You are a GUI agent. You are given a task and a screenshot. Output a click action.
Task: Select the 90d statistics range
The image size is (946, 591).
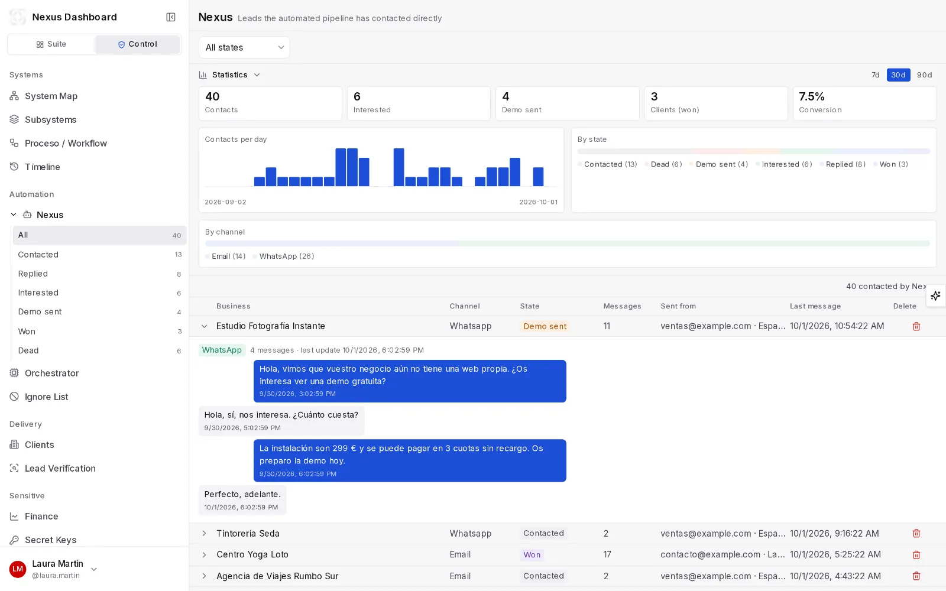(924, 75)
